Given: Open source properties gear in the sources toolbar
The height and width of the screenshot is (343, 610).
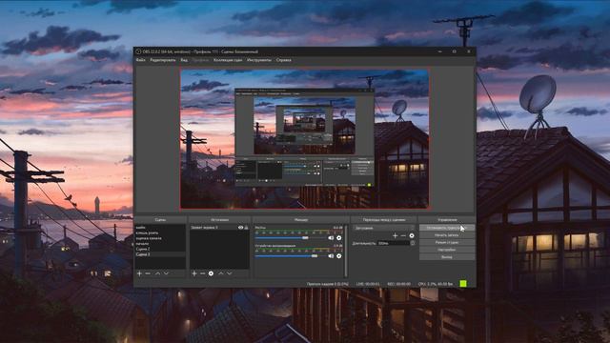Looking at the screenshot, I should pos(211,273).
